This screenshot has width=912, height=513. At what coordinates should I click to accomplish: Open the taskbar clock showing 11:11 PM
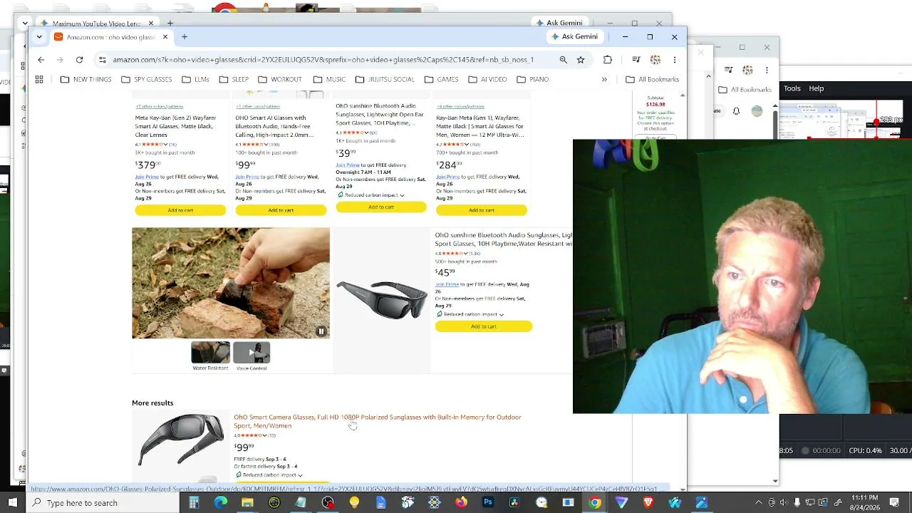coord(864,503)
